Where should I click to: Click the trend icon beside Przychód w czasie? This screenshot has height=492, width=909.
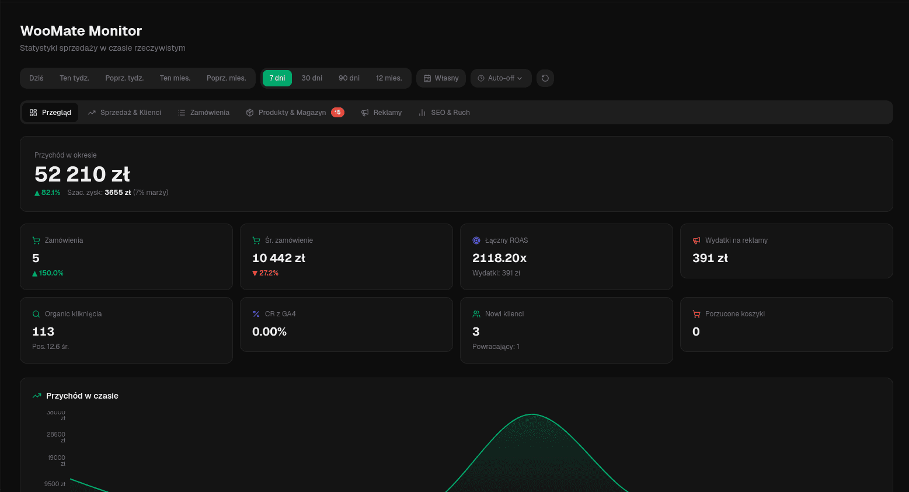tap(37, 396)
